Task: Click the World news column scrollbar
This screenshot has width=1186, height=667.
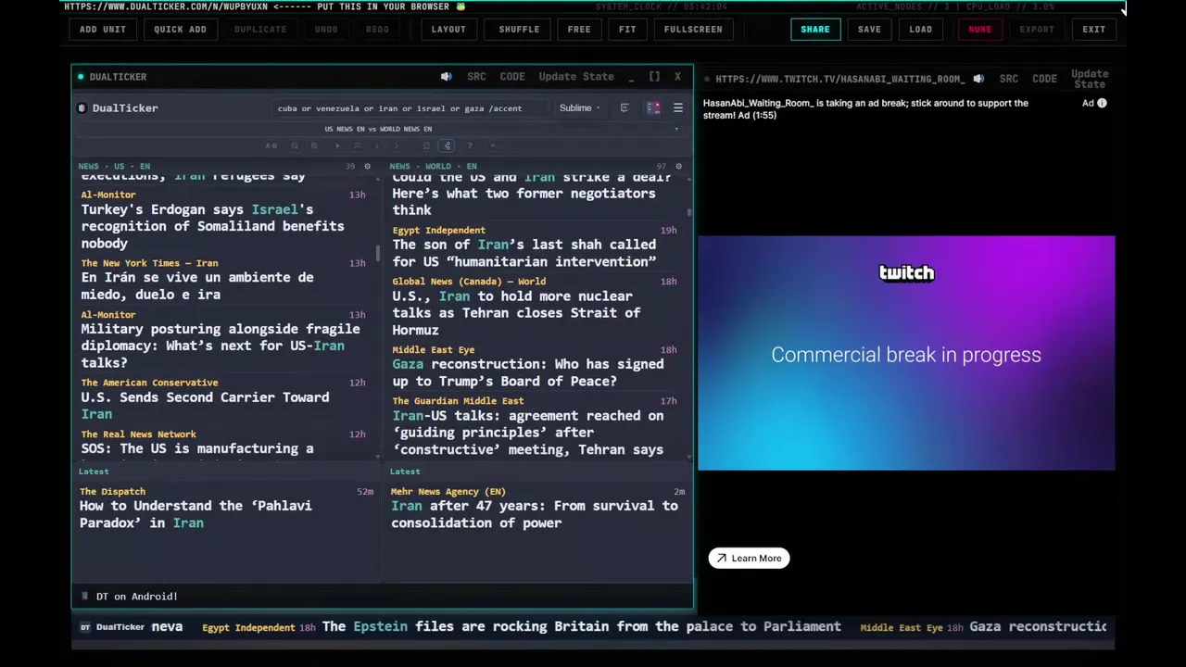Action: [x=689, y=212]
